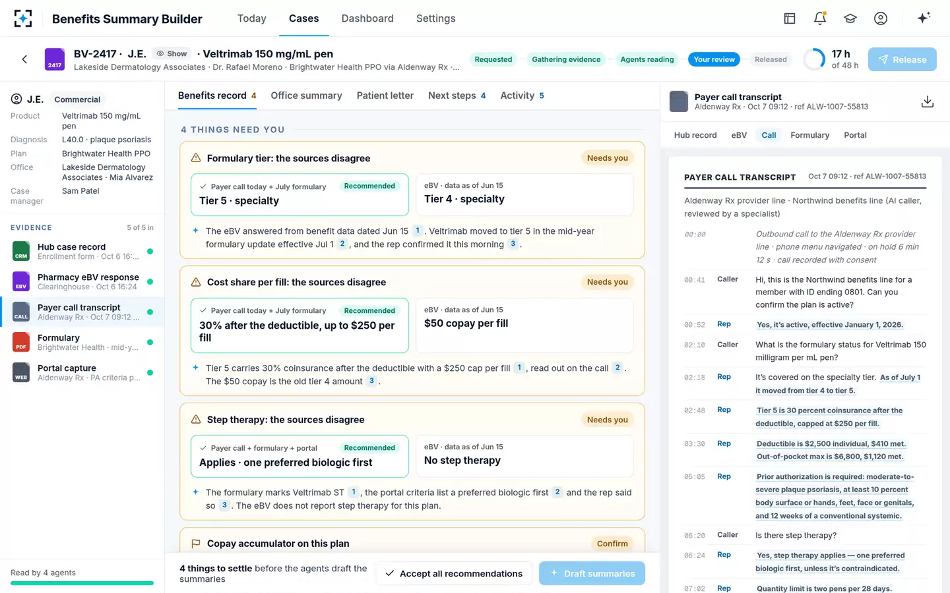Choose the $50 copay per fill option
The image size is (950, 593).
click(524, 325)
